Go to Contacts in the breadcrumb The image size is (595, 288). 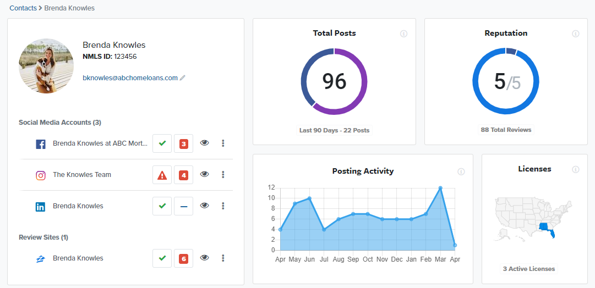click(x=23, y=8)
